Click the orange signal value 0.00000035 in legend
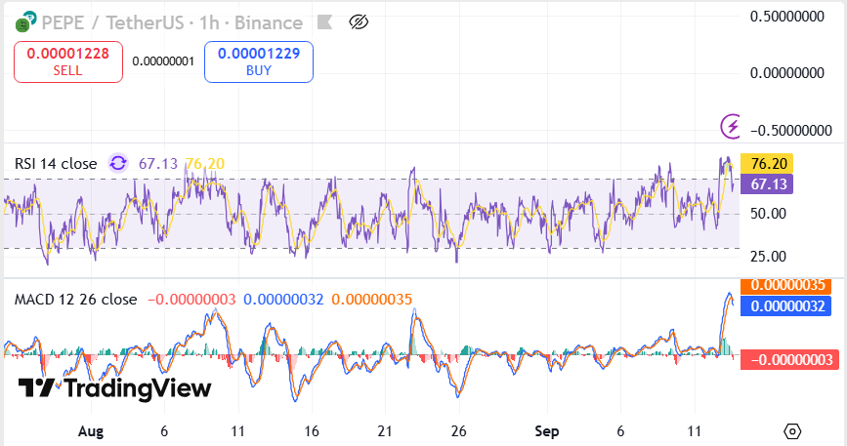This screenshot has width=847, height=446. (372, 300)
